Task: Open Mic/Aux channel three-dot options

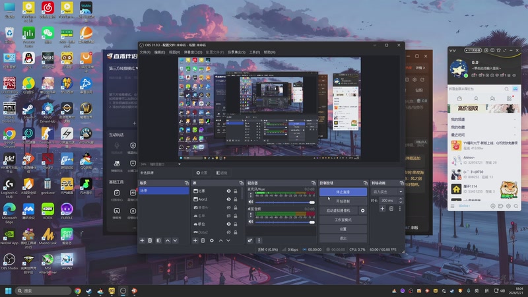Action: coord(251,195)
